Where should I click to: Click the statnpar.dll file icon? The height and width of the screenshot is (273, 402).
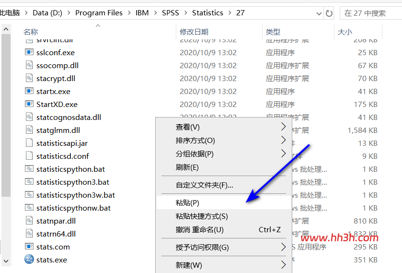[x=29, y=220]
